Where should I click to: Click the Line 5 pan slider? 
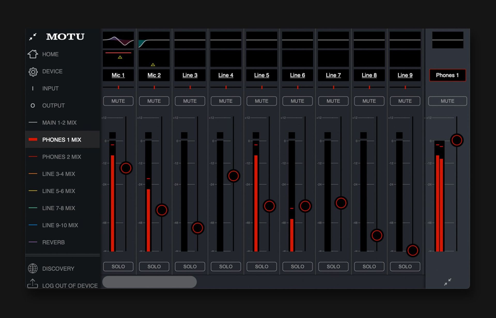(x=262, y=87)
